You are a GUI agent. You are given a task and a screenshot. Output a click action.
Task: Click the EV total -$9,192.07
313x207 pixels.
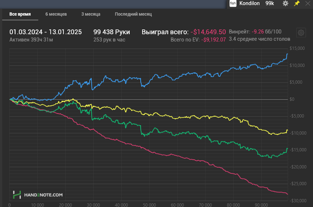214,40
